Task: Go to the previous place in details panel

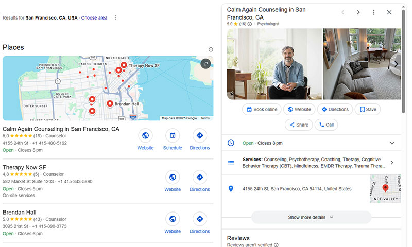Action: [x=342, y=12]
